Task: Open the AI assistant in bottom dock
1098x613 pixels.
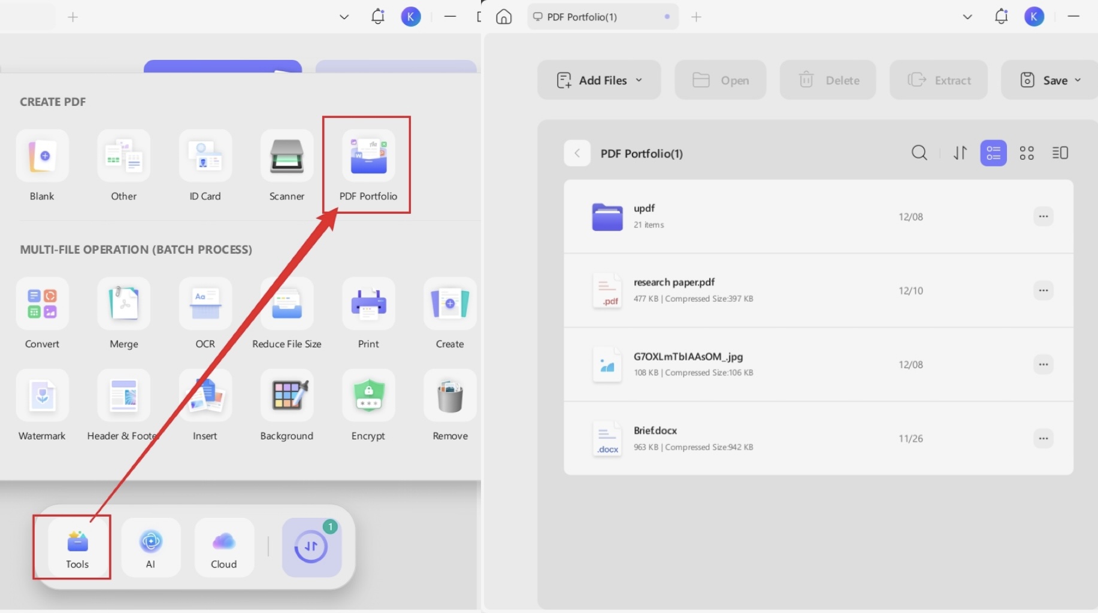Action: click(150, 547)
